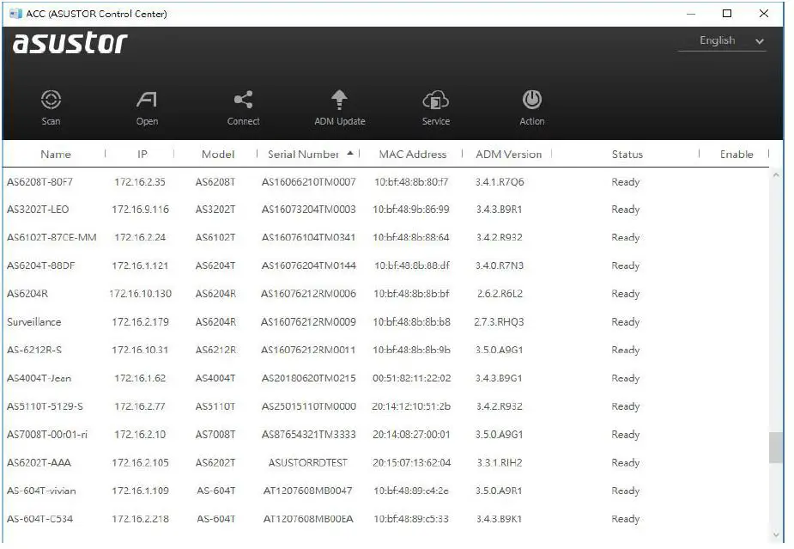
Task: Click MAC address 20:14:12:10:51:2b
Action: click(411, 406)
